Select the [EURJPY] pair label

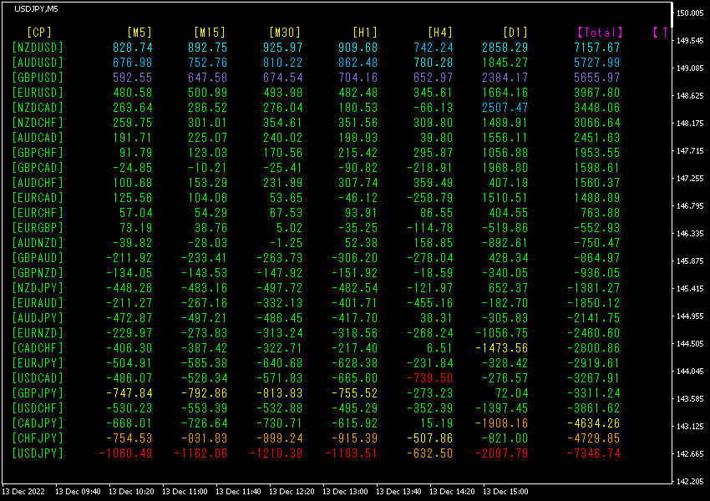38,363
